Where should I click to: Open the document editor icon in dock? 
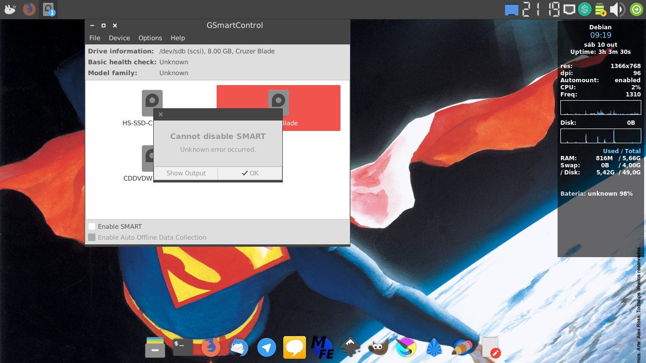click(491, 347)
